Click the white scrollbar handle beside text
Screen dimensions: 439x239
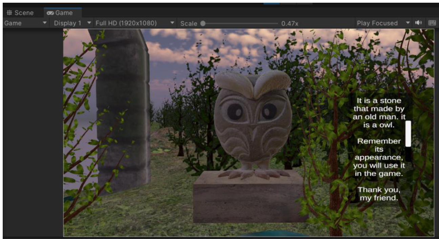pyautogui.click(x=408, y=134)
